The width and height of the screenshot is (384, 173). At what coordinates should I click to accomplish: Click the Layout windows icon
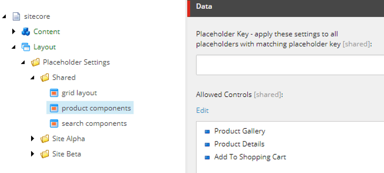click(26, 47)
